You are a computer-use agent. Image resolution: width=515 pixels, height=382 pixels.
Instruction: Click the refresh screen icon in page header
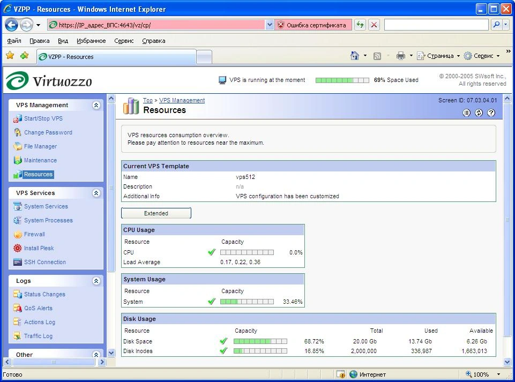479,113
